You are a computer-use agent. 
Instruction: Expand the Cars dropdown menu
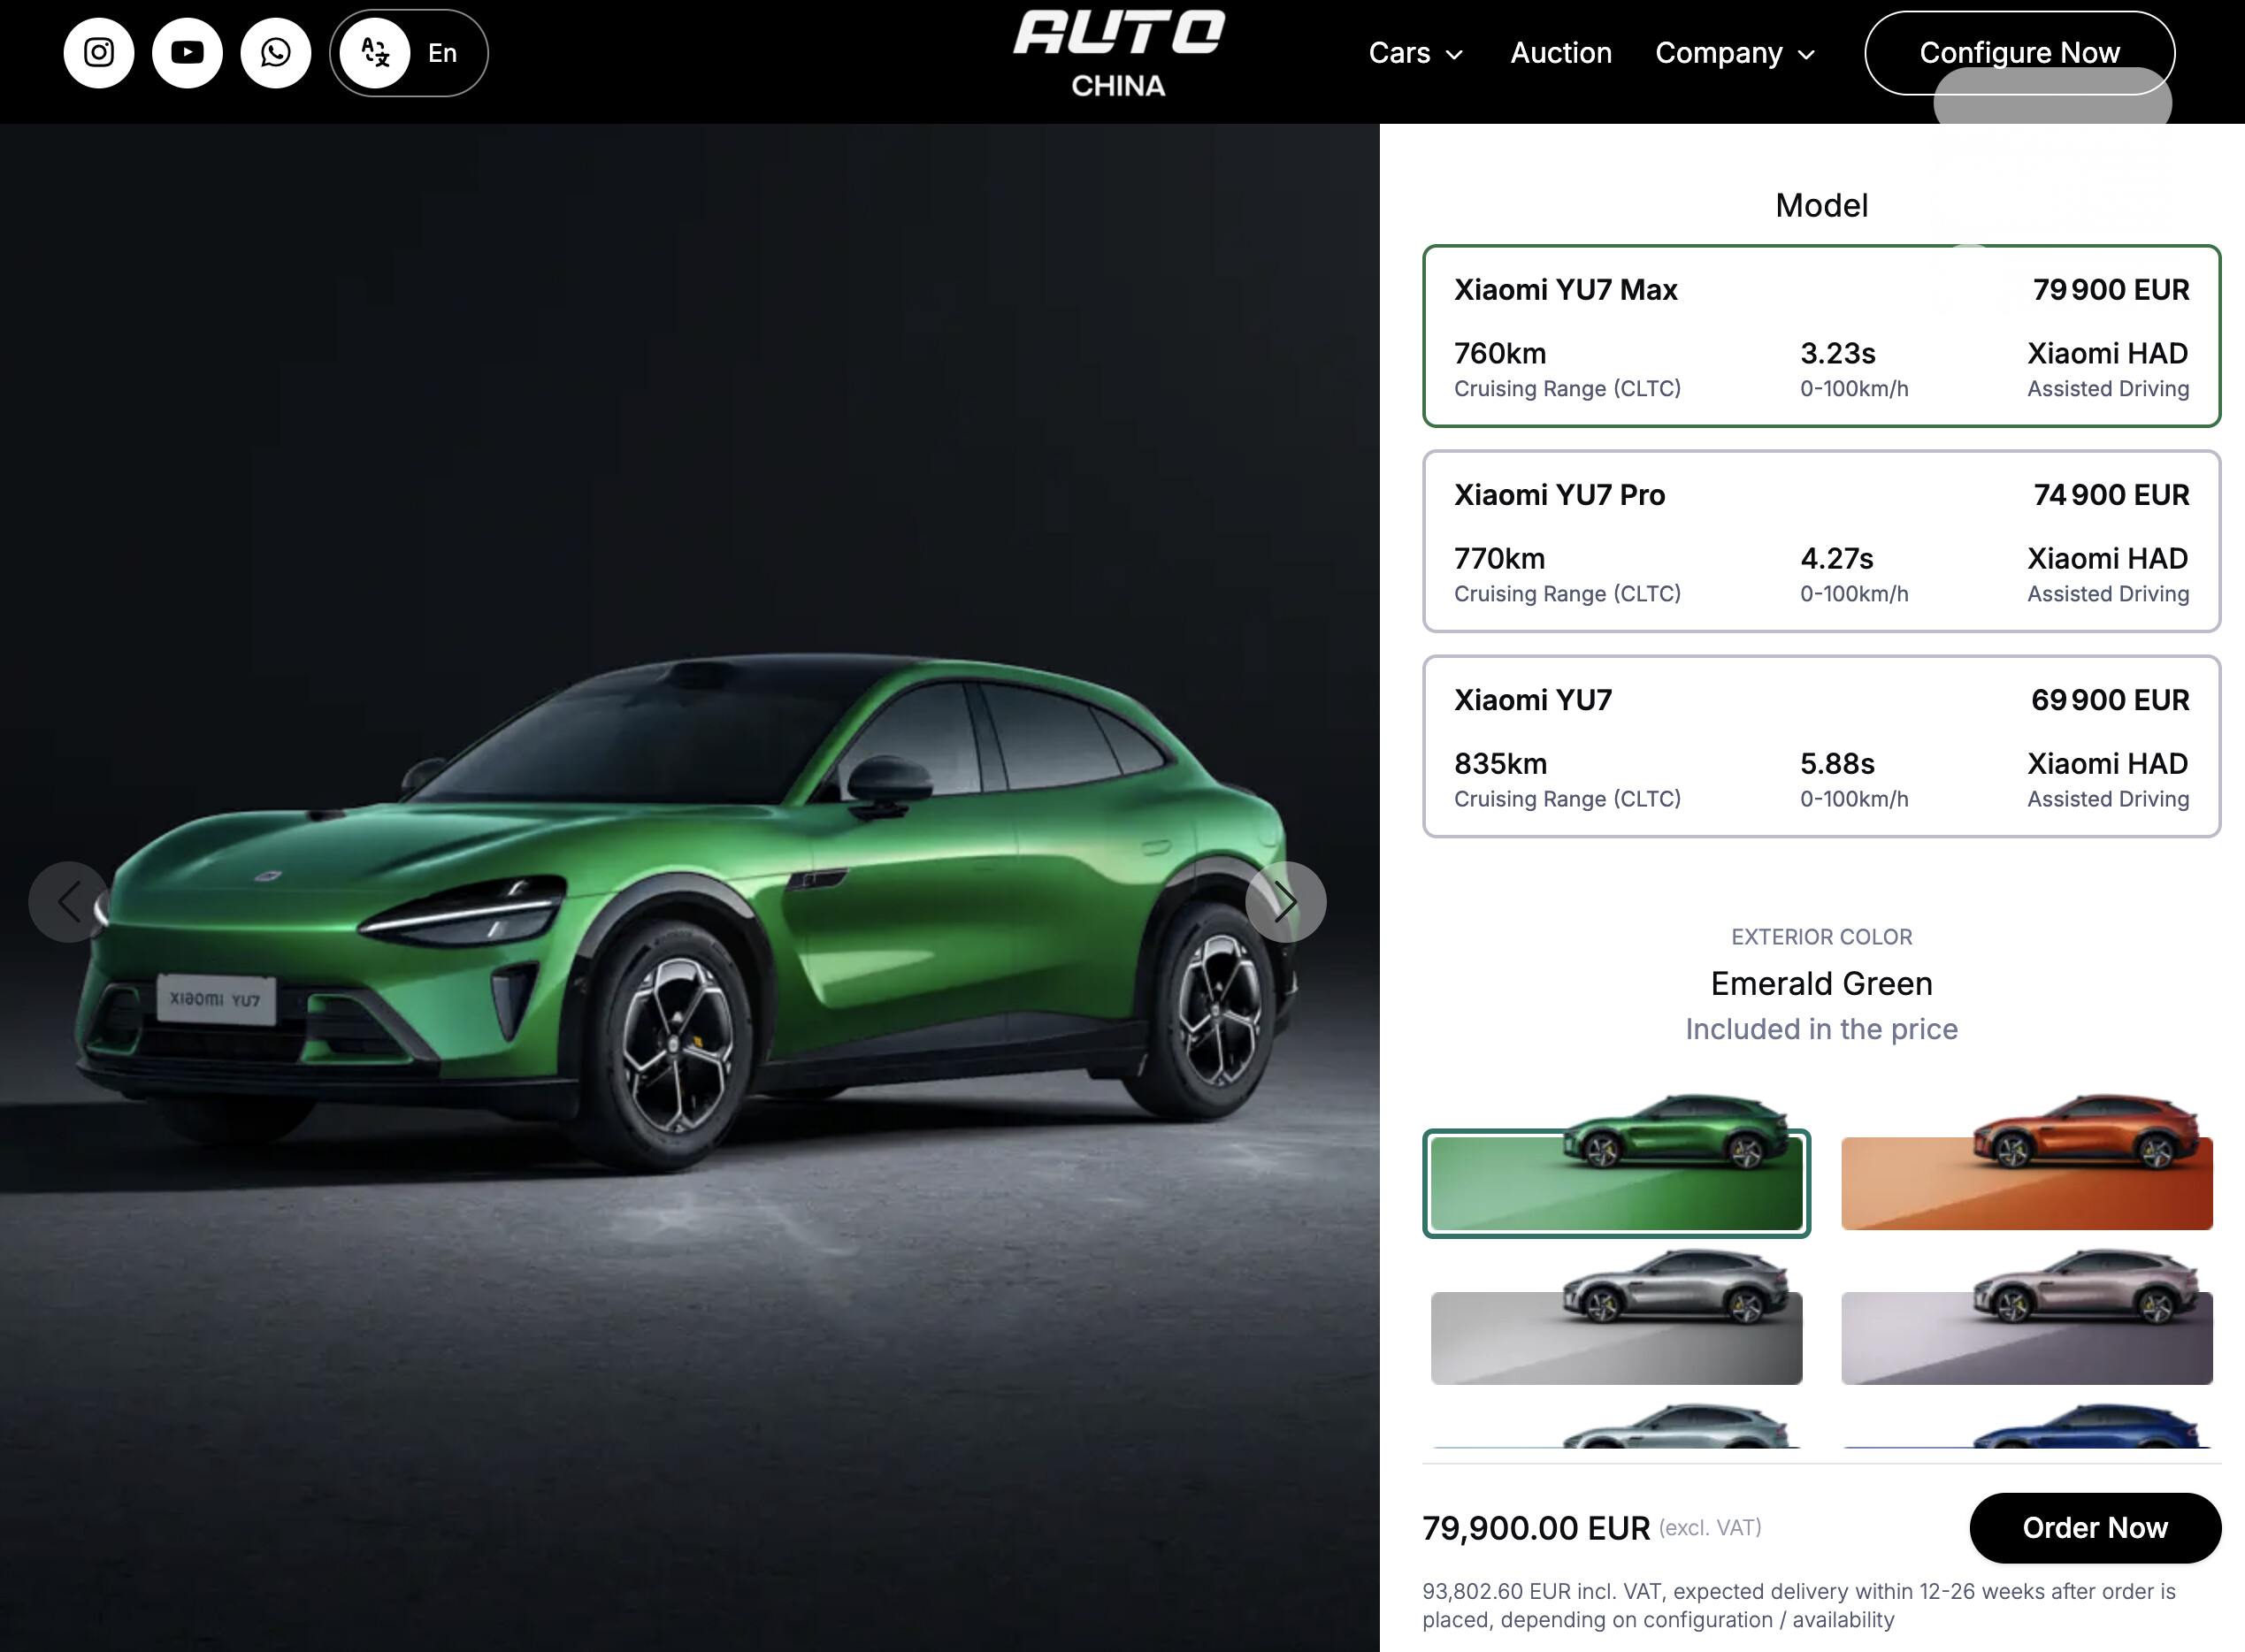click(1415, 53)
